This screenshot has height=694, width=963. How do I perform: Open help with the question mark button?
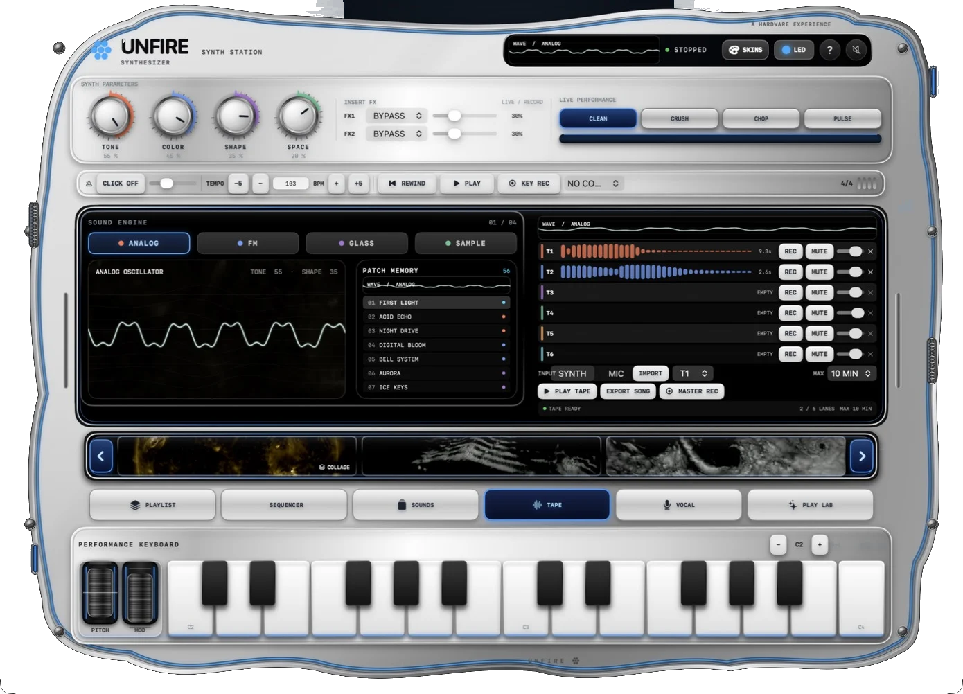[829, 50]
